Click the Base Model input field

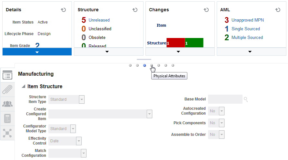tap(225, 99)
